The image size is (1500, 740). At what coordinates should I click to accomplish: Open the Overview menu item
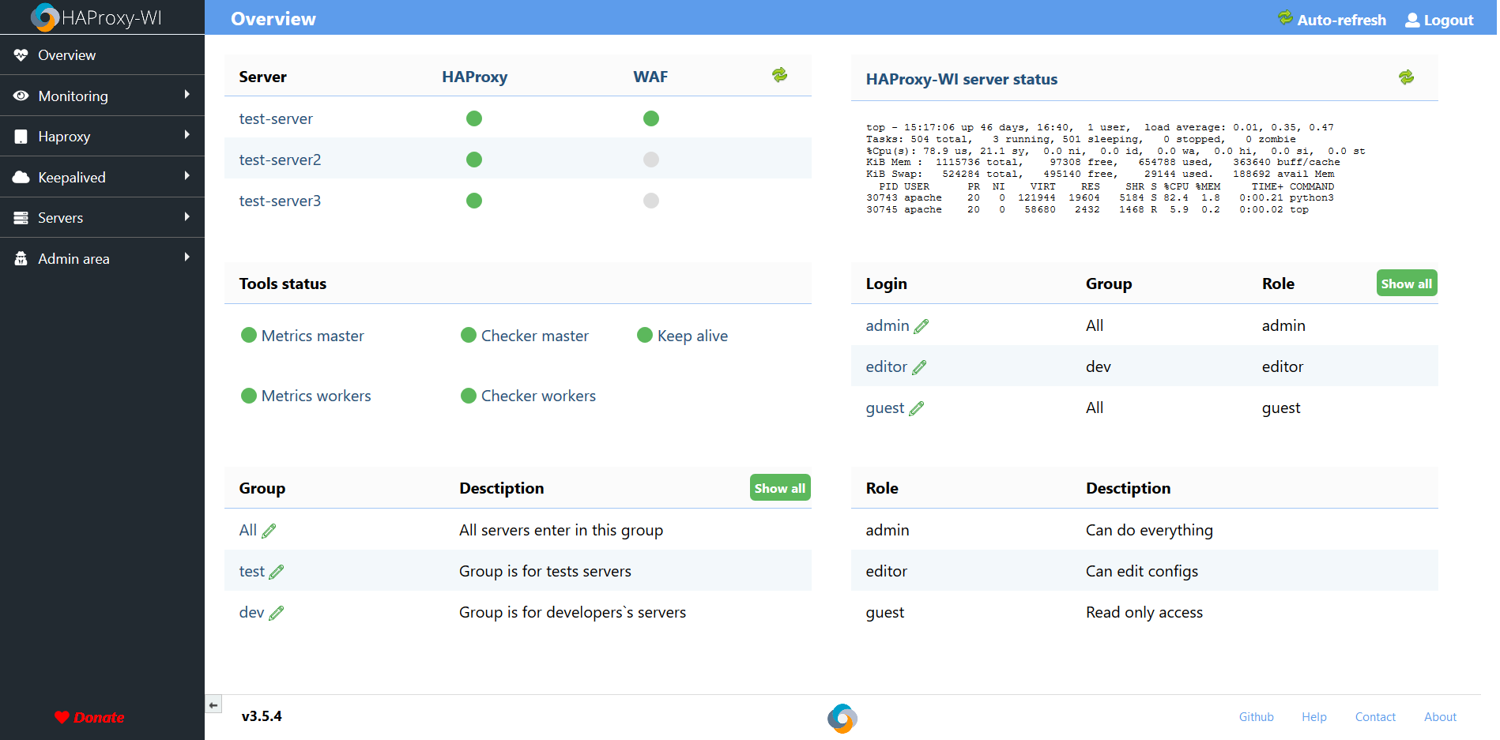coord(102,55)
